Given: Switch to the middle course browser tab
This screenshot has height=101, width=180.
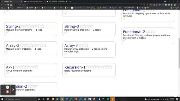Looking at the screenshot, I should click(34, 2).
